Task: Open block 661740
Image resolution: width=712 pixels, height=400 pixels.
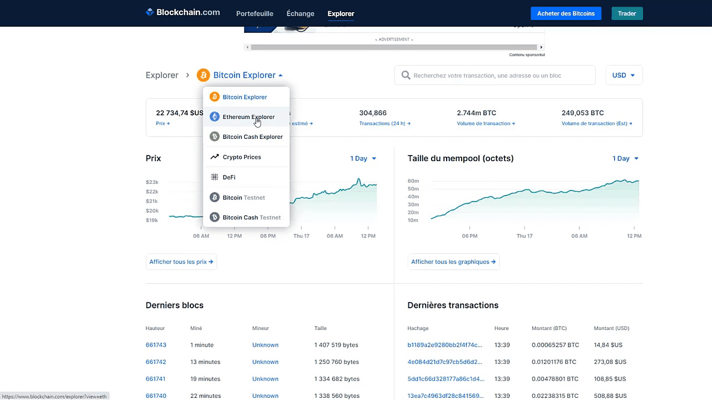Action: [156, 396]
